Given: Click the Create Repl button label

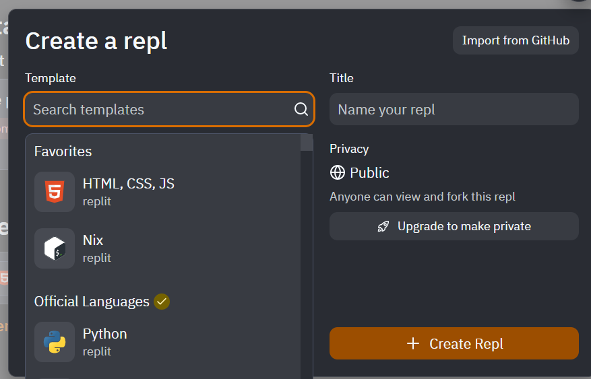Looking at the screenshot, I should coord(466,344).
